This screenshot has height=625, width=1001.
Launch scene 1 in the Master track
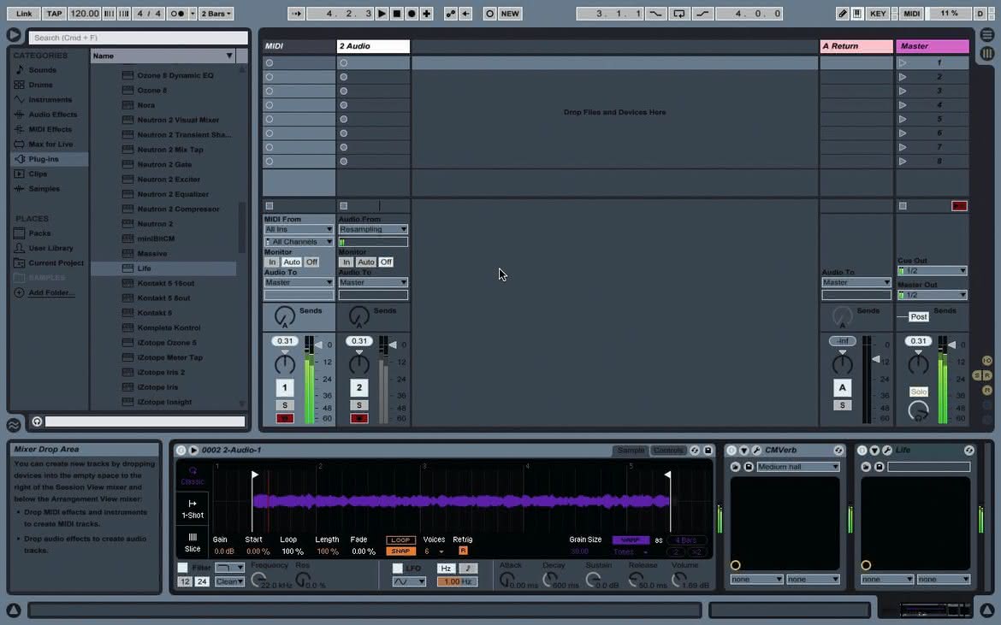click(x=903, y=62)
